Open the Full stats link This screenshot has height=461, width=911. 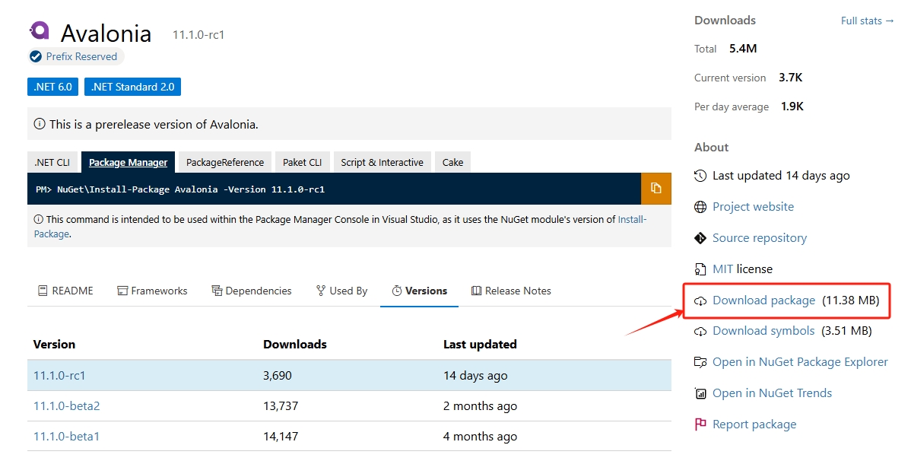[867, 21]
